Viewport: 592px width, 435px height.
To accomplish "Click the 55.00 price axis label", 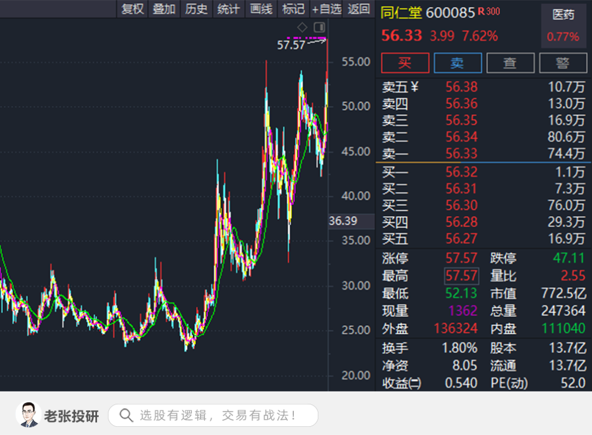I will tap(356, 61).
